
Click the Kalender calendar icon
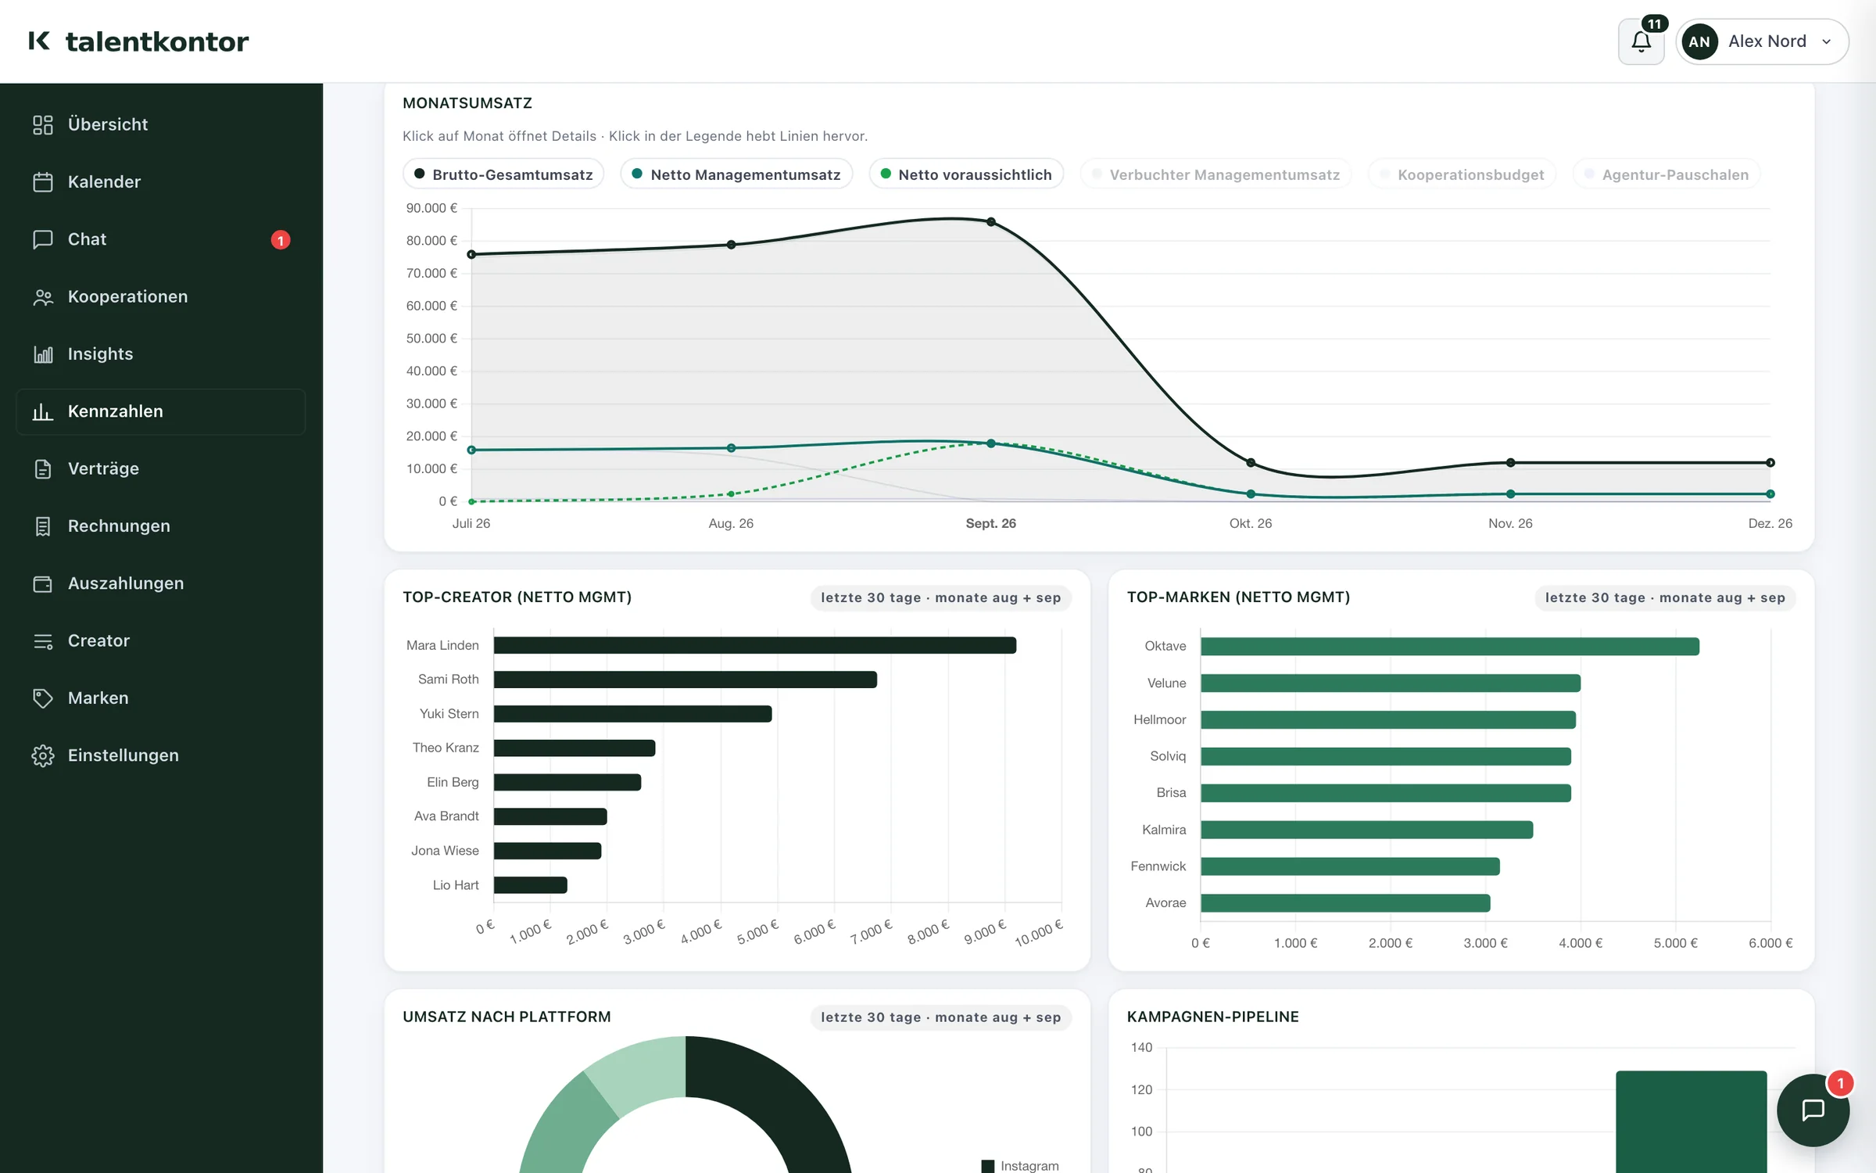coord(43,181)
